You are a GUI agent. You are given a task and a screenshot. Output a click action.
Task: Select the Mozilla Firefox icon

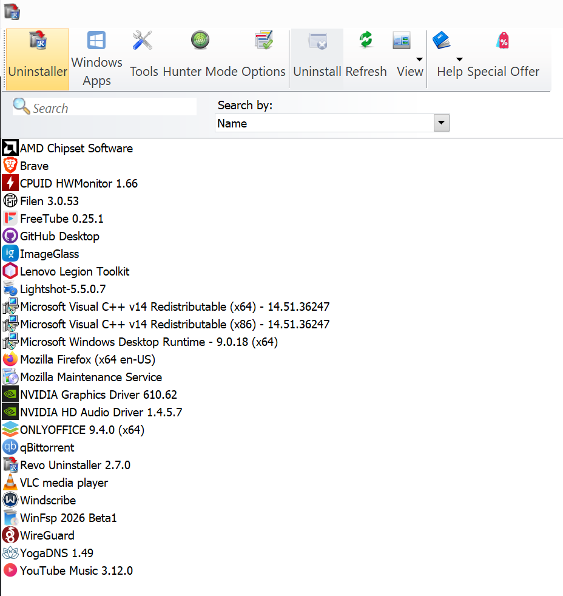pyautogui.click(x=10, y=359)
